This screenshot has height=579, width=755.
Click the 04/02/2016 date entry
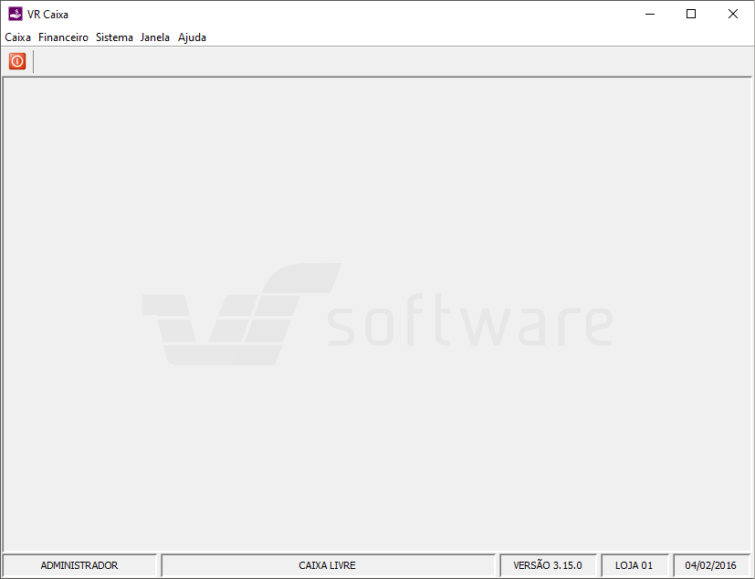pos(711,565)
